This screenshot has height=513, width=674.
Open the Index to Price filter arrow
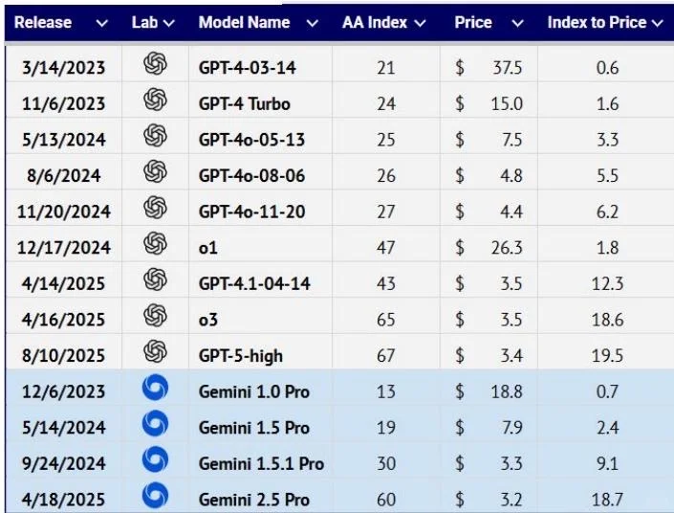(x=658, y=23)
